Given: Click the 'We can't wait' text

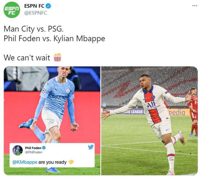Looking at the screenshot, I should [27, 58].
